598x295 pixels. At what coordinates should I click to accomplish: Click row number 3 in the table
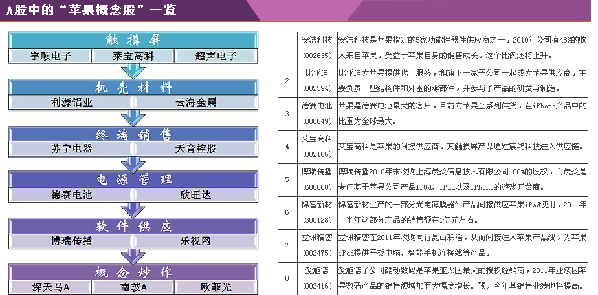click(x=287, y=114)
